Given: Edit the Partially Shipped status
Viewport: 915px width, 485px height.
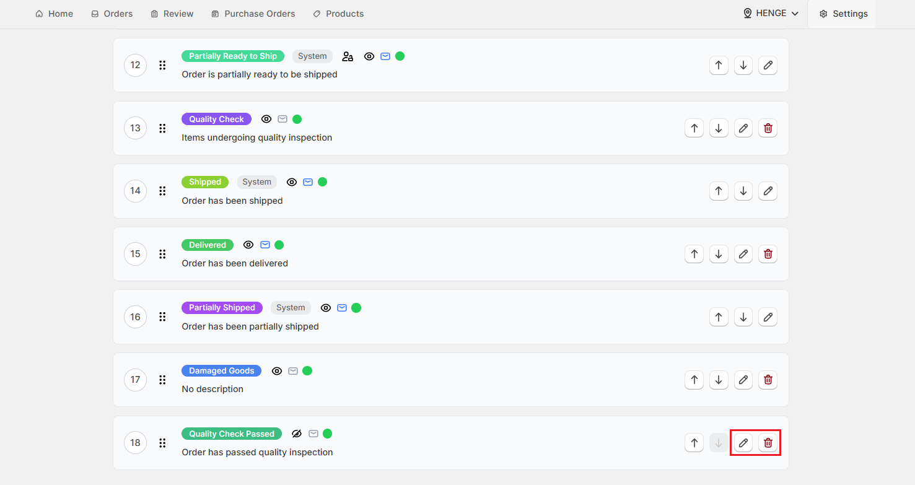Looking at the screenshot, I should click(x=768, y=317).
